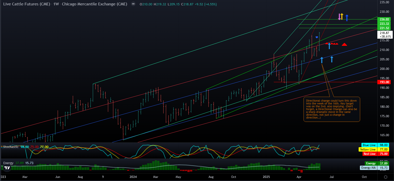
Task: Click the 2024 label on time axis
Action: tap(133, 177)
